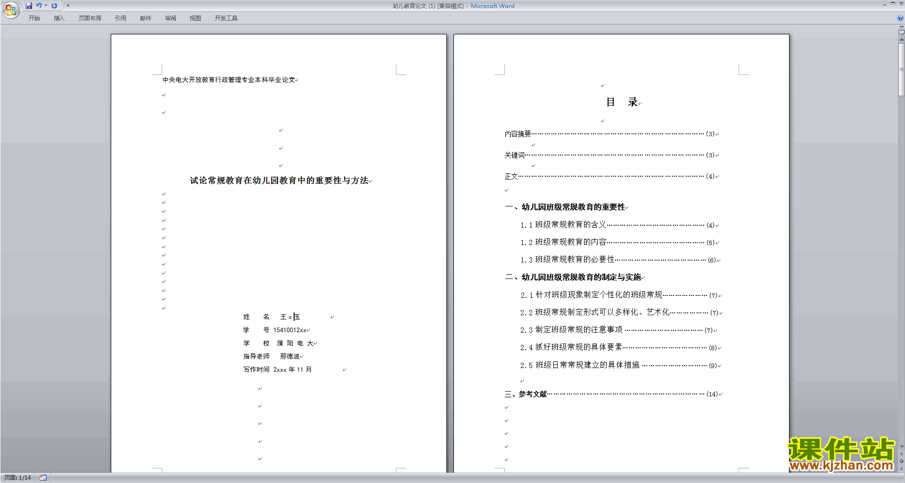Screen dimensions: 905x483
Task: Click the name field text 王 x 玉
Action: (x=290, y=317)
